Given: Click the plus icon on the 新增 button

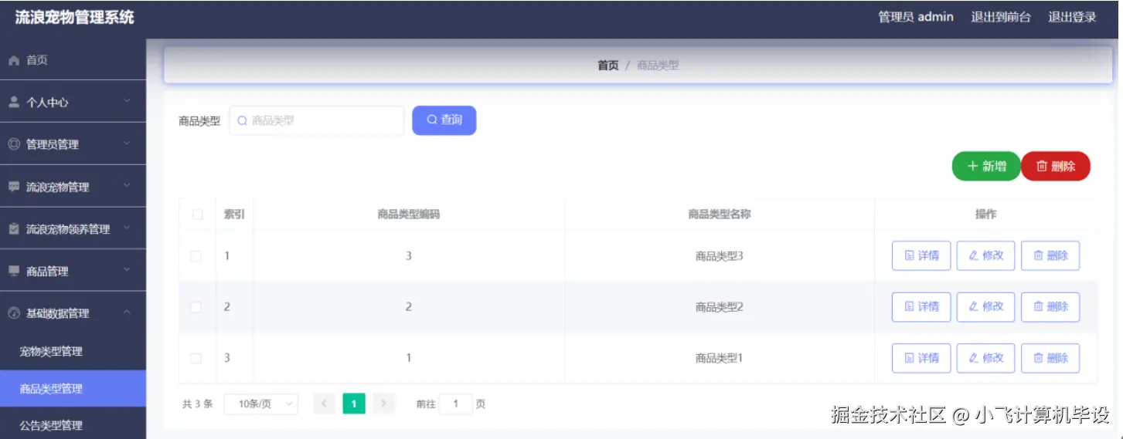Looking at the screenshot, I should (x=973, y=166).
